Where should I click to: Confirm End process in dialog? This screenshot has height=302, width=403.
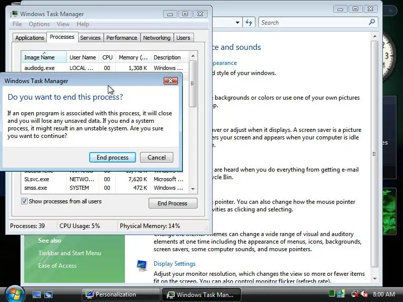click(112, 158)
